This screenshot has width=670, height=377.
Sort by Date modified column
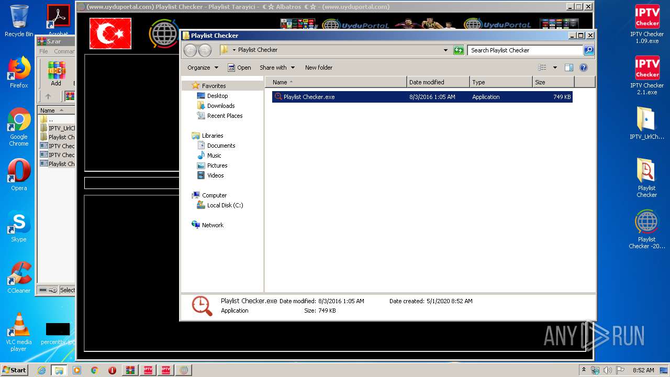coord(438,82)
